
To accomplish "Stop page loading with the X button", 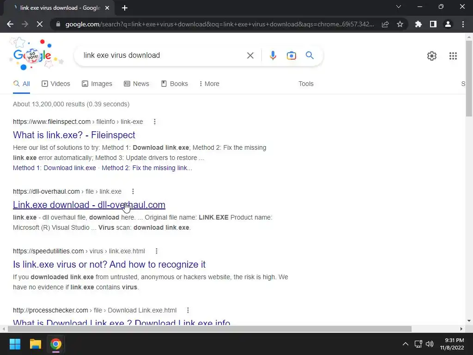I will (x=40, y=24).
